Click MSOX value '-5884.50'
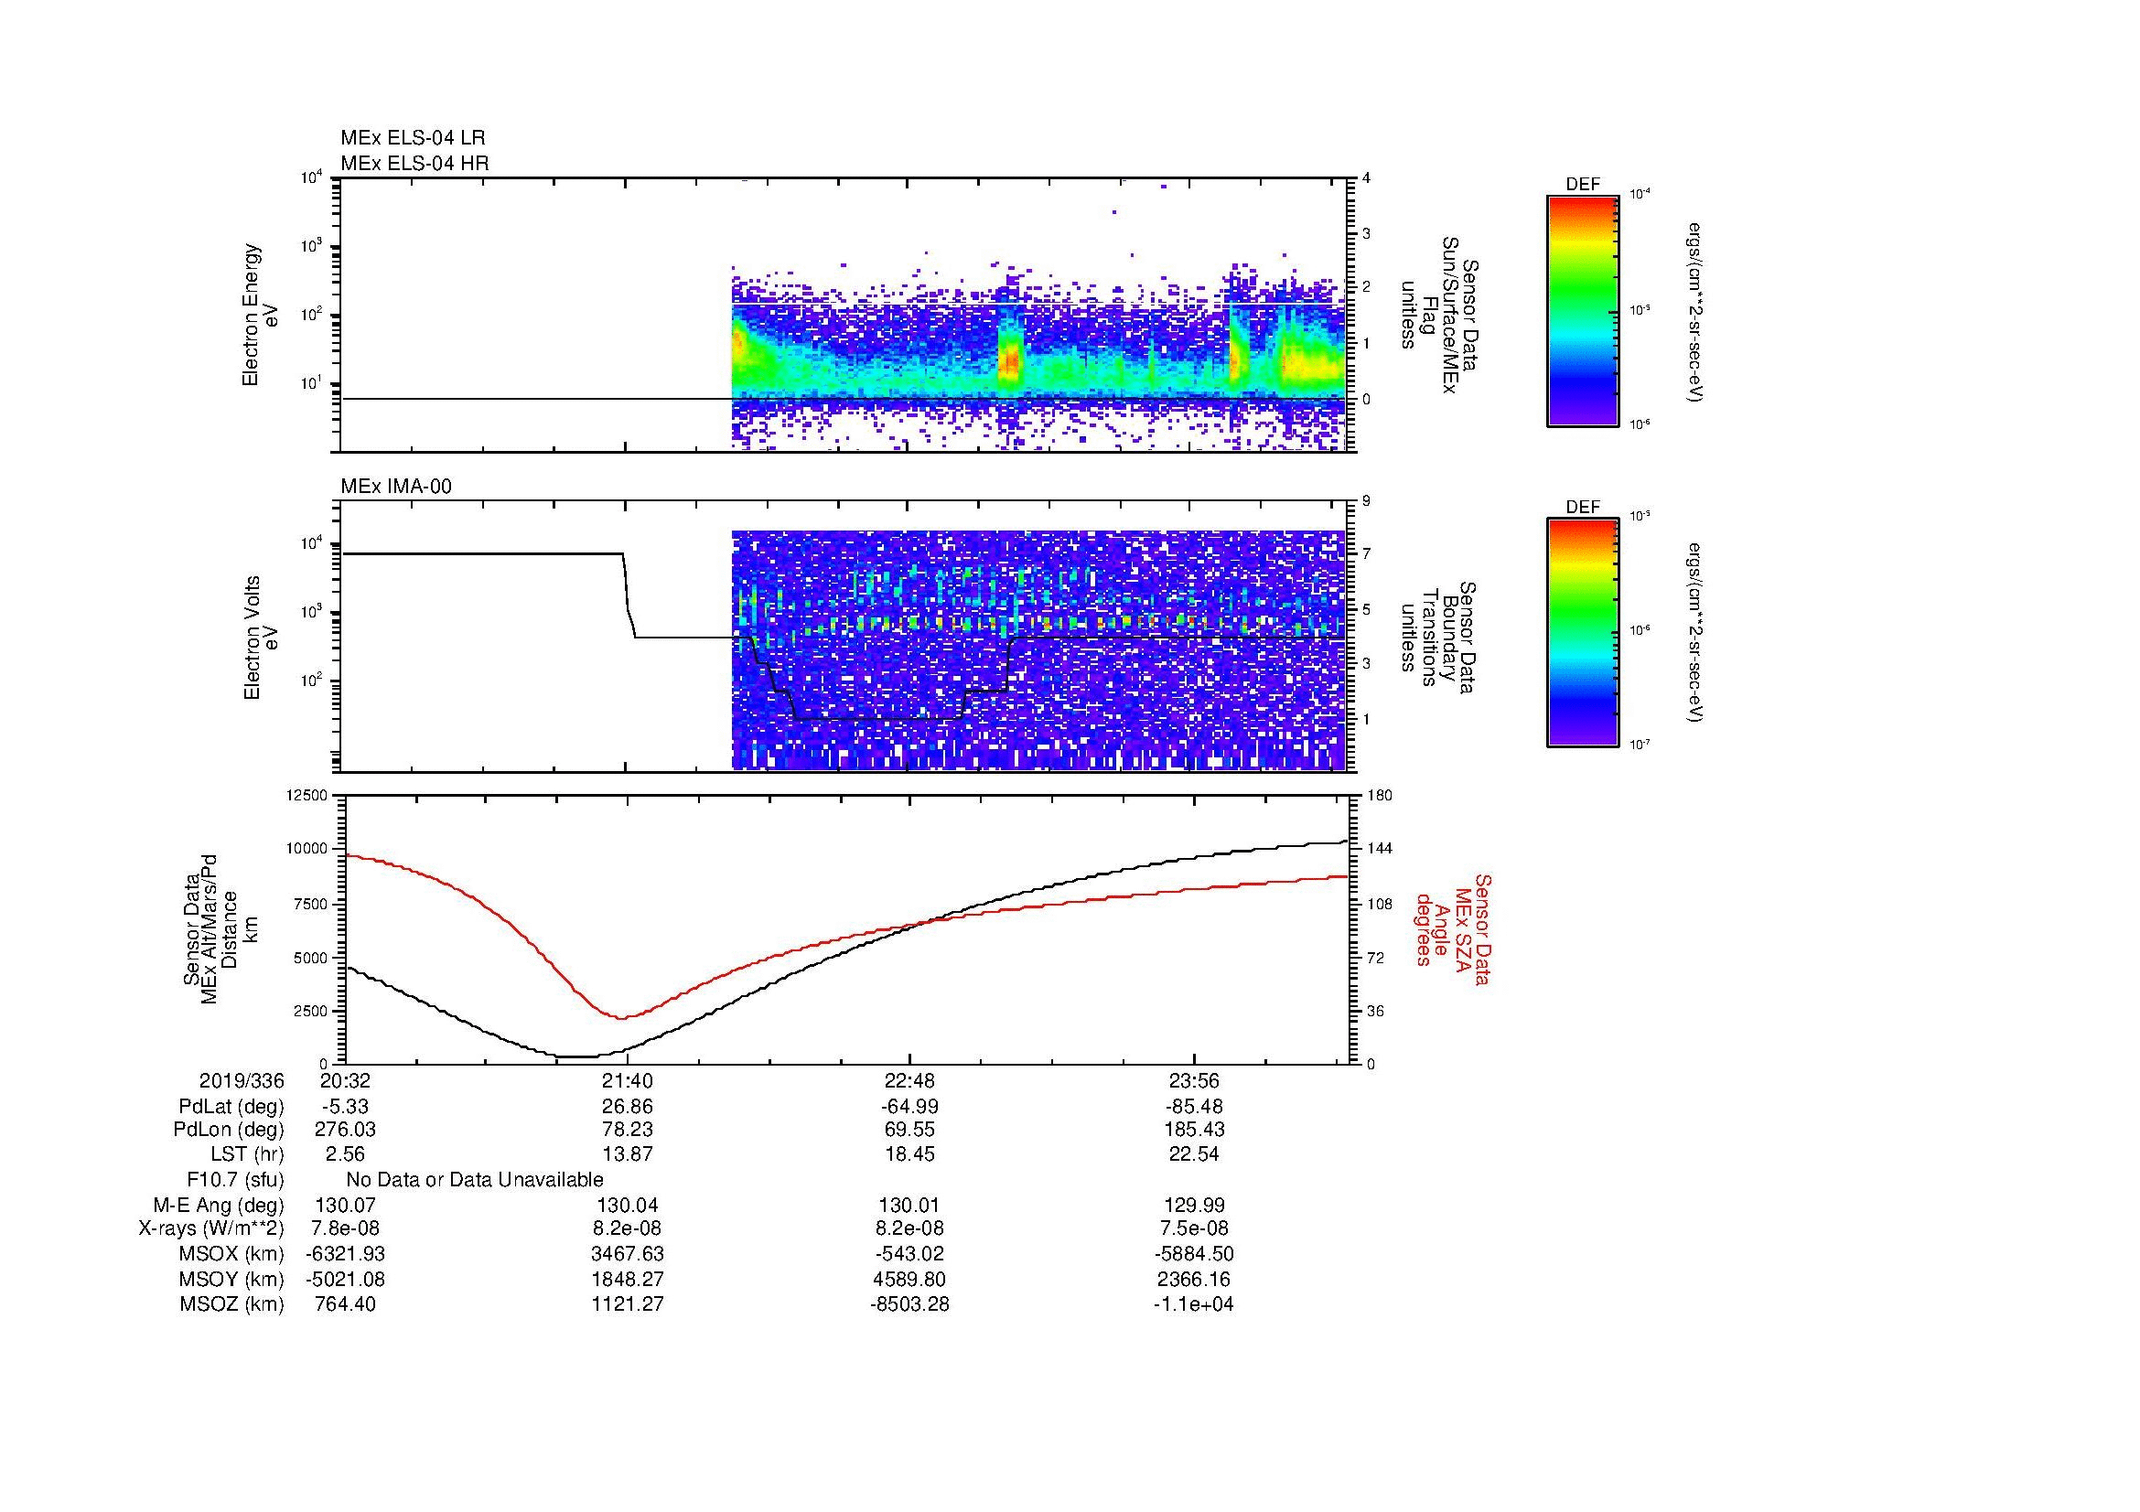 1194,1254
